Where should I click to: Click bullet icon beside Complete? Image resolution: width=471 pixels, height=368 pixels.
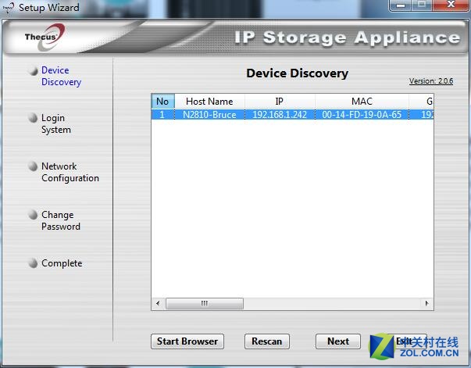pos(33,263)
